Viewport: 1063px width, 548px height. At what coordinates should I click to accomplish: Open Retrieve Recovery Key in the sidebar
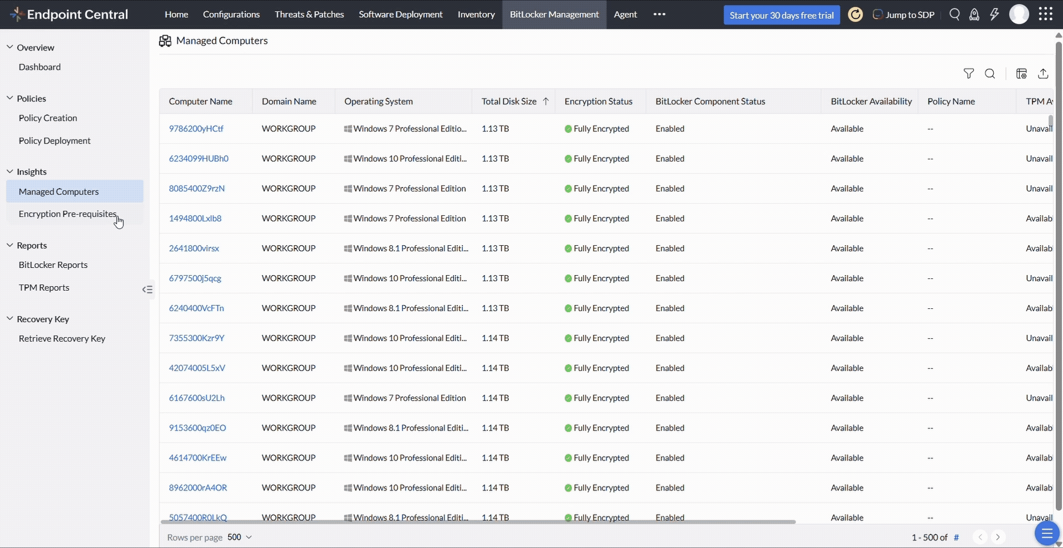pyautogui.click(x=62, y=338)
